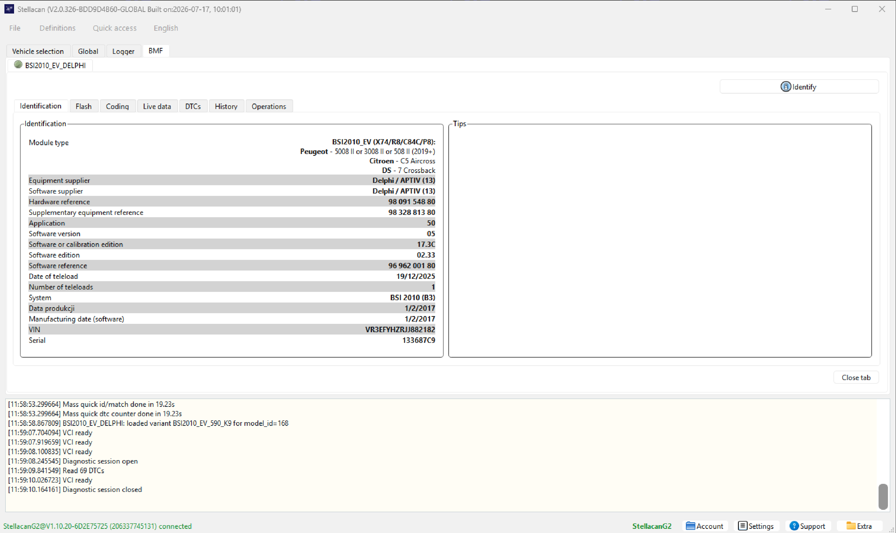
Task: Click the Account folder icon
Action: tap(690, 526)
